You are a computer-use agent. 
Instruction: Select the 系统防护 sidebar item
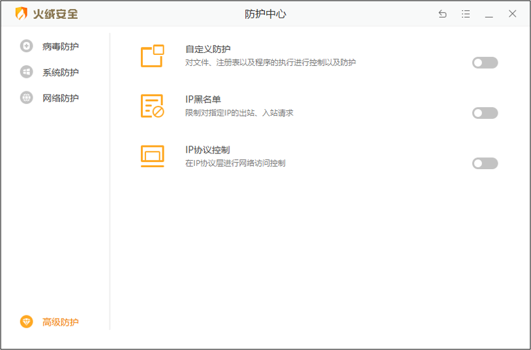60,72
